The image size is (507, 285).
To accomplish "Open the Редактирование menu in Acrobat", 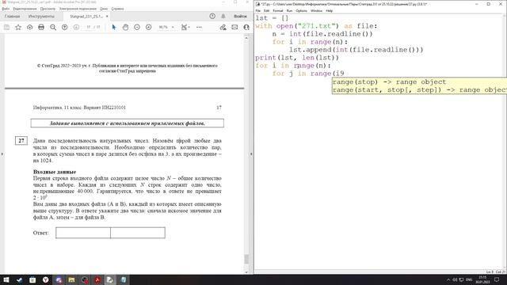I will click(x=25, y=9).
